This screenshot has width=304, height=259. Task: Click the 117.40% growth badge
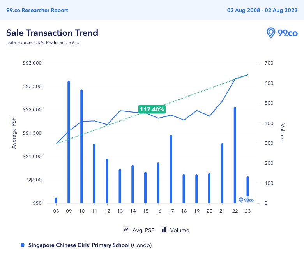152,109
